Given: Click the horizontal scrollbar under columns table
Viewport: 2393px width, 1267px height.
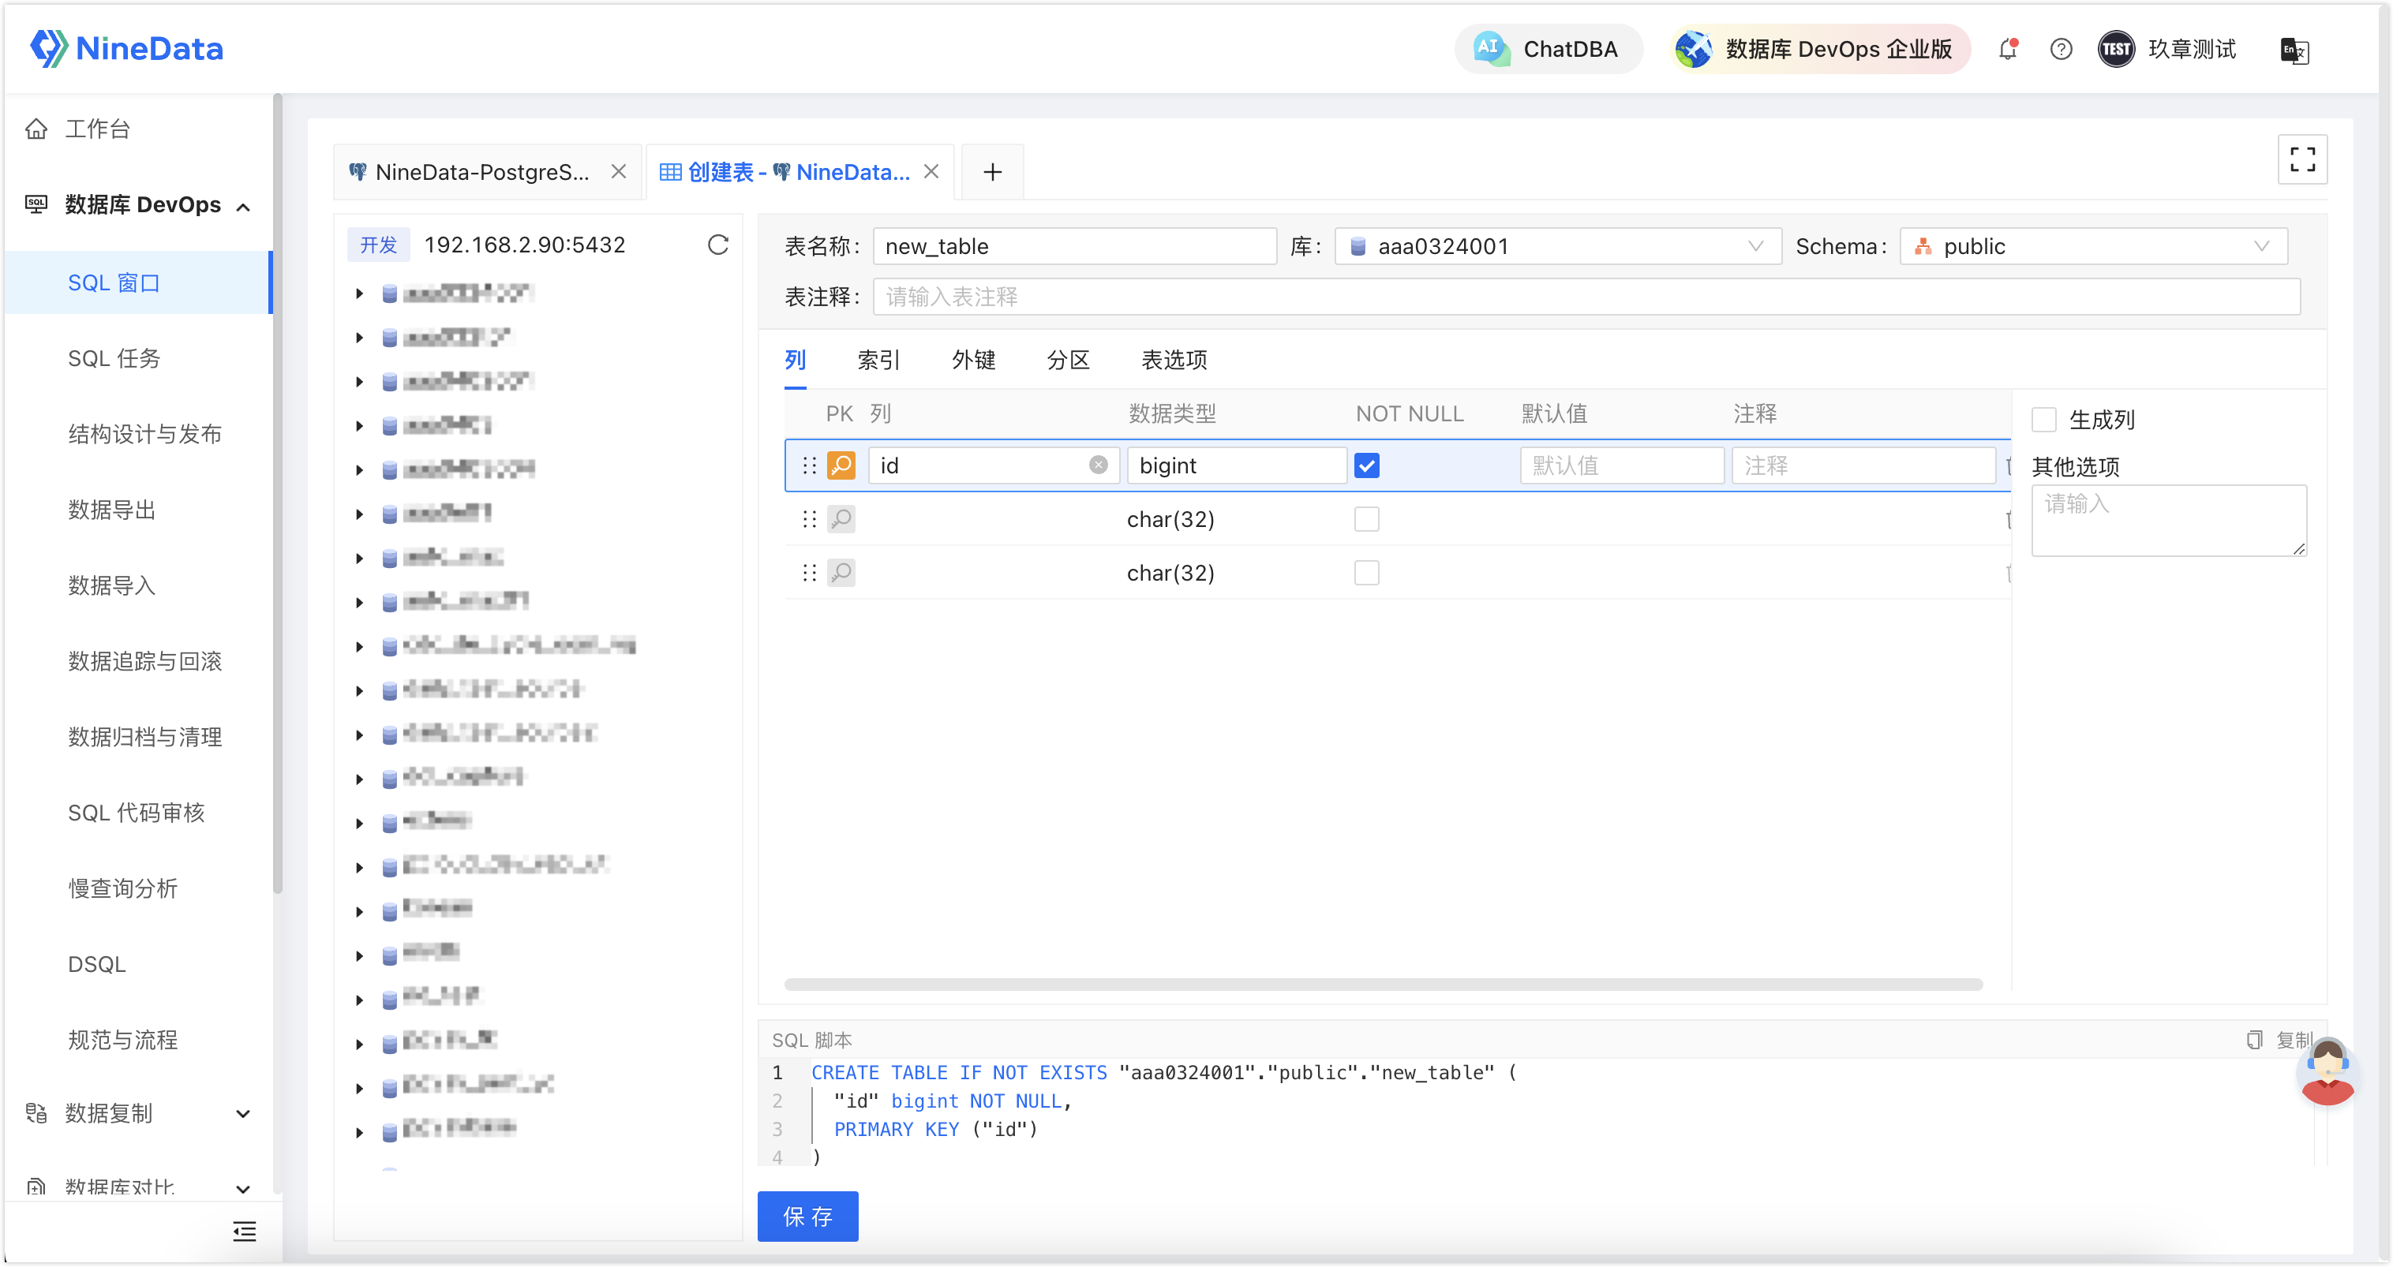Looking at the screenshot, I should coord(1384,984).
